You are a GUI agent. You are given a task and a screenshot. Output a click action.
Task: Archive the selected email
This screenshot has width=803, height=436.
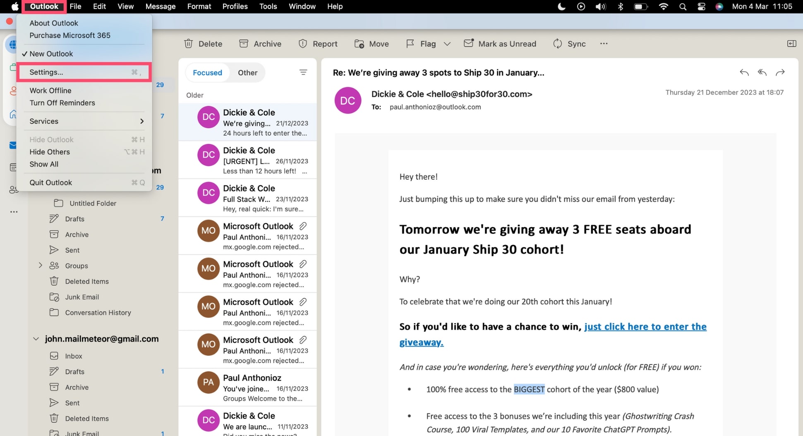tap(260, 44)
